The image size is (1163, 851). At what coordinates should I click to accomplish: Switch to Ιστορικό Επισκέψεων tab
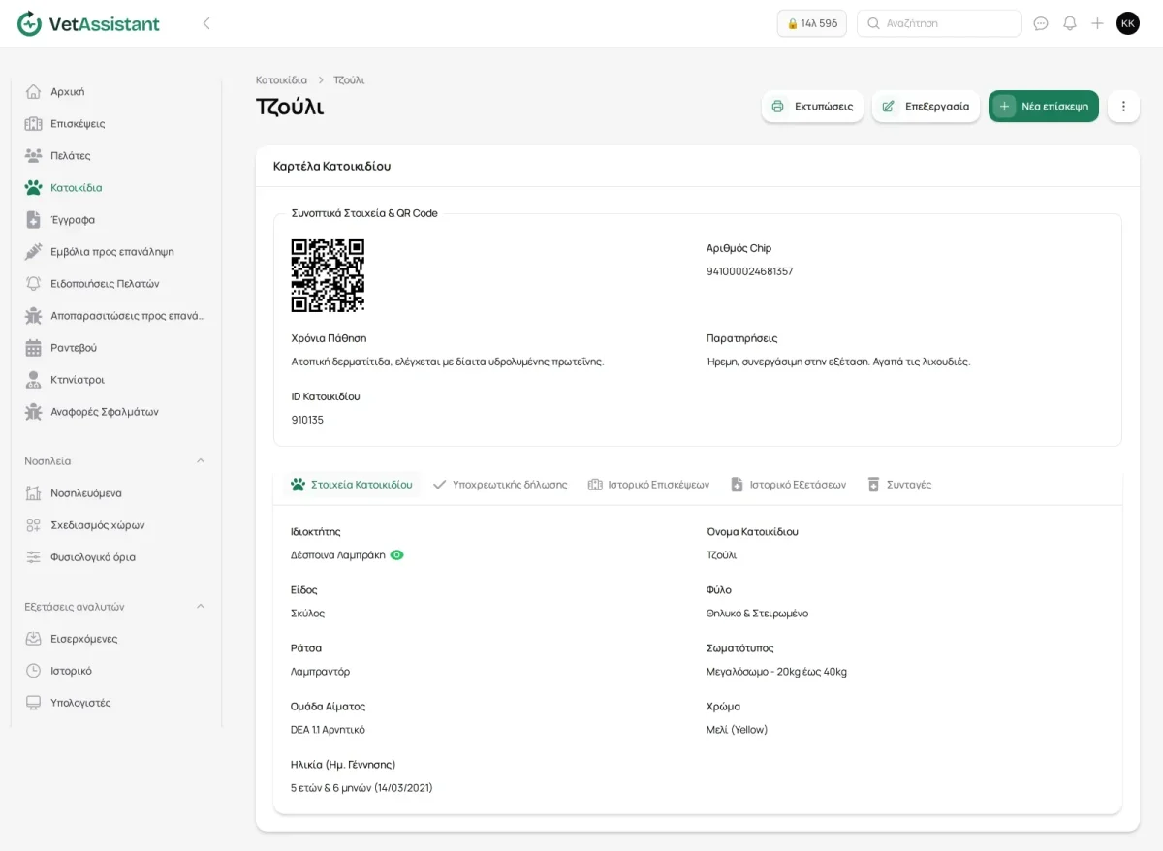tap(648, 484)
